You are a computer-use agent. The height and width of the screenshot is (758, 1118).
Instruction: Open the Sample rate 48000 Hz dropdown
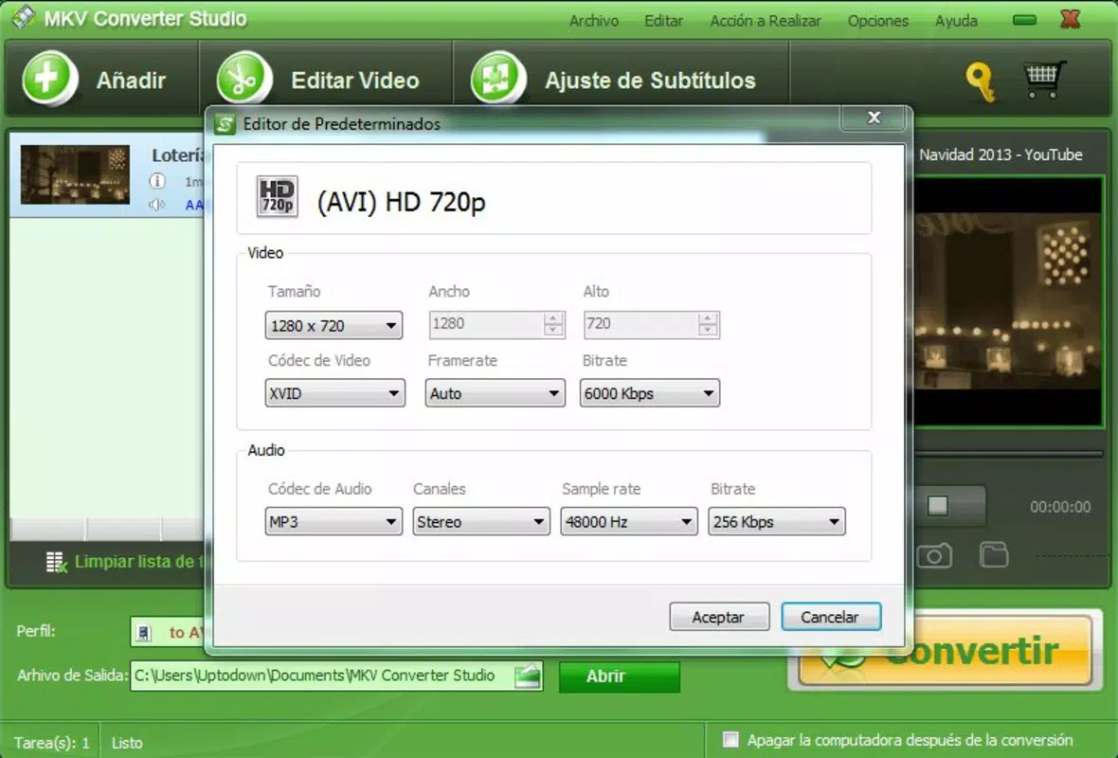[629, 522]
